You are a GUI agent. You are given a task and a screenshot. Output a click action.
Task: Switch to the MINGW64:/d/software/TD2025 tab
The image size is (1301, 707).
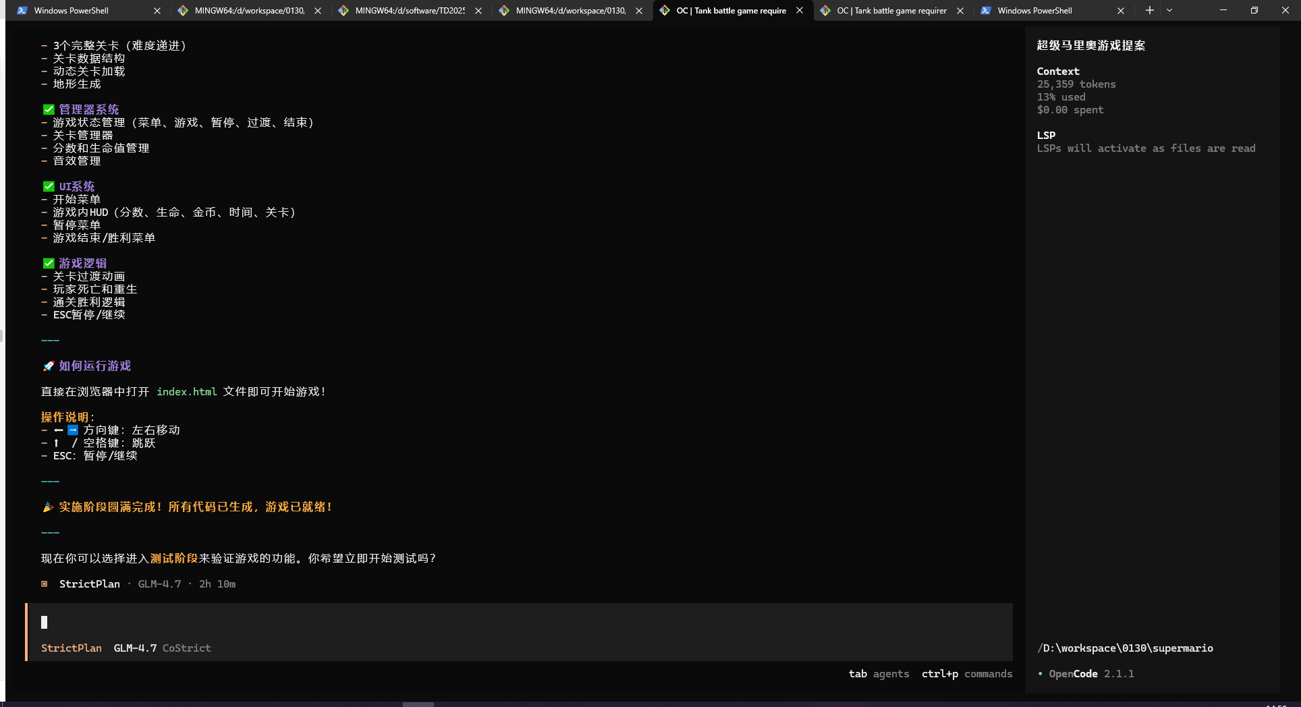tap(410, 11)
